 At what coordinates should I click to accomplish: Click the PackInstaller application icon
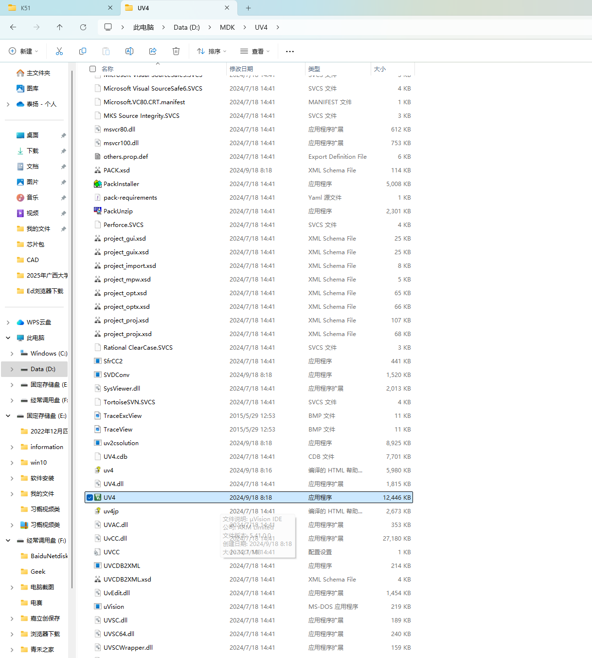click(x=98, y=184)
